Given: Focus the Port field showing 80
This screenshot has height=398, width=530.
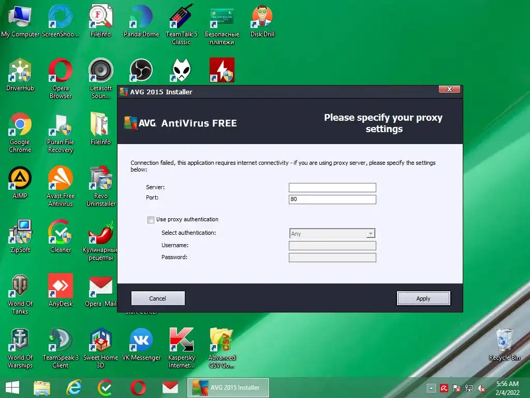Looking at the screenshot, I should click(332, 200).
